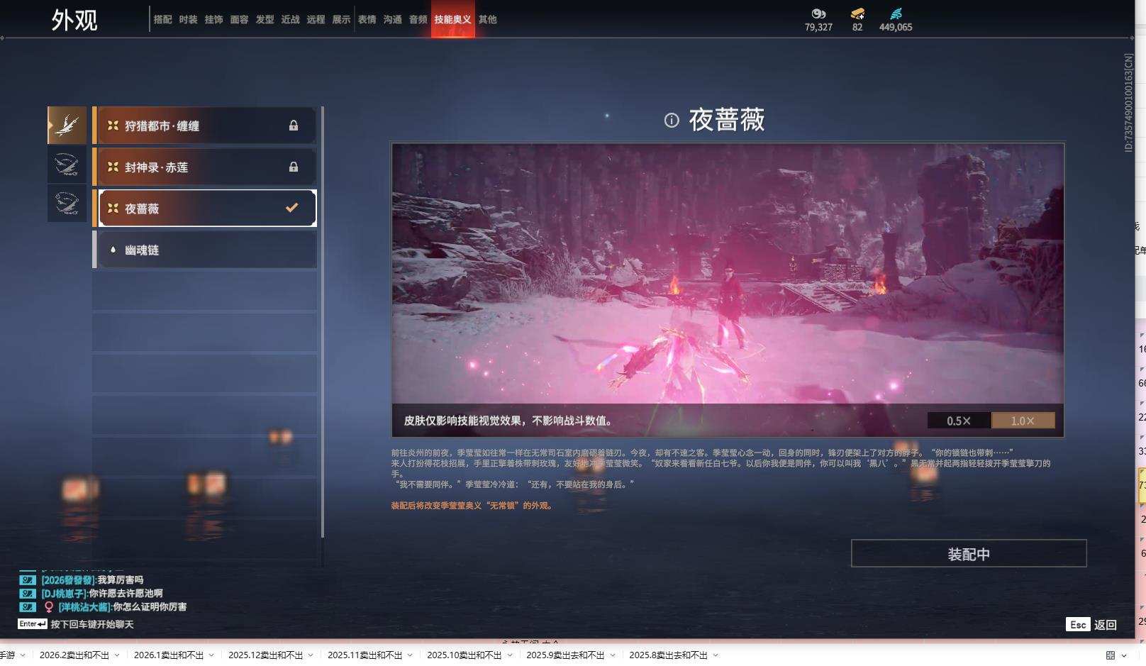The image size is (1146, 666).
Task: Keep playback speed at 1.0×
Action: coord(1023,420)
